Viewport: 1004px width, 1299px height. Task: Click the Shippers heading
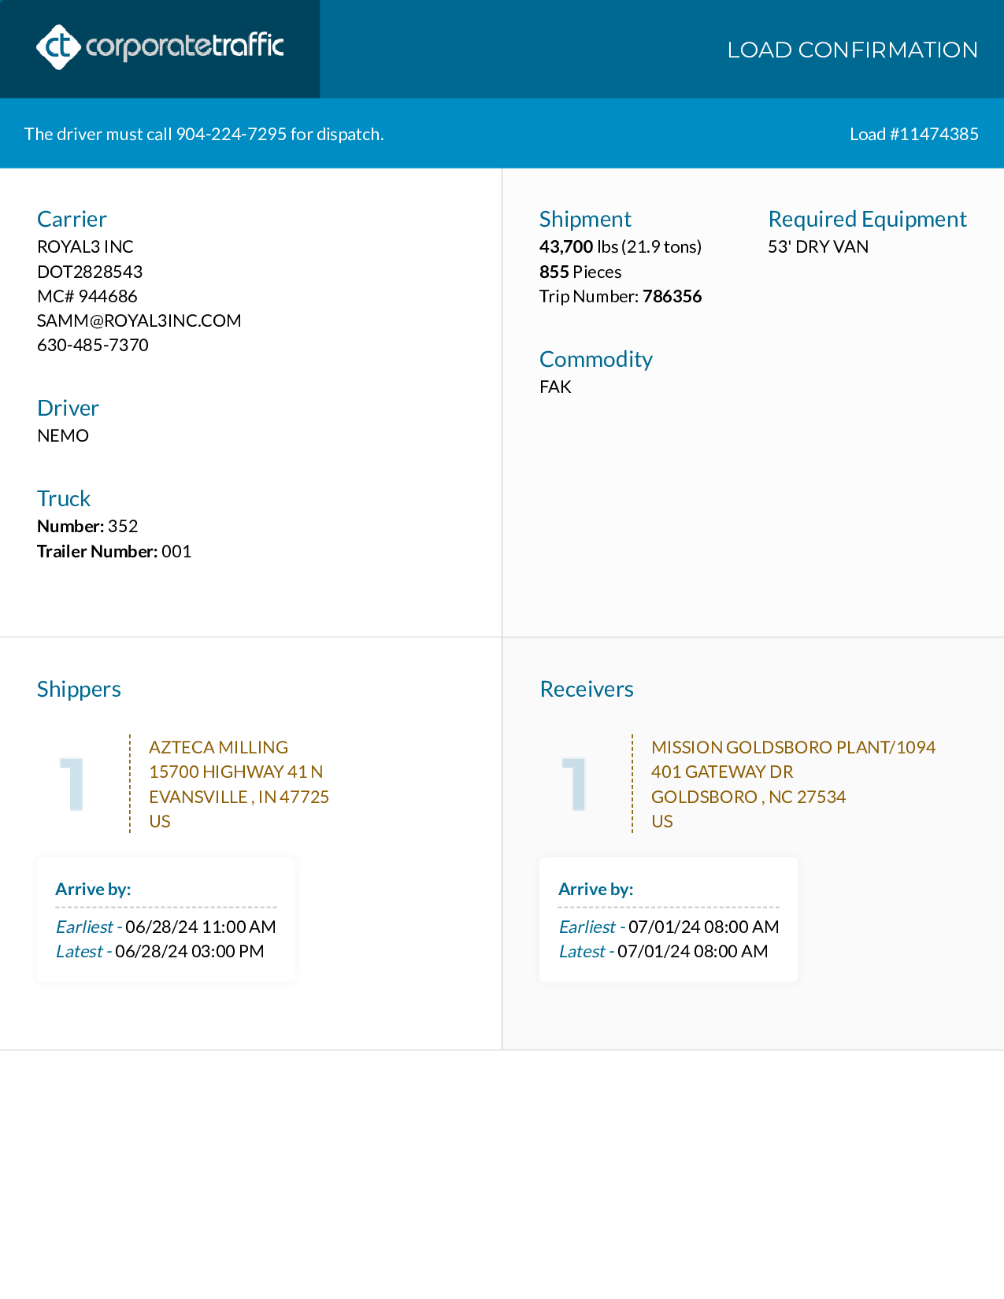click(79, 689)
